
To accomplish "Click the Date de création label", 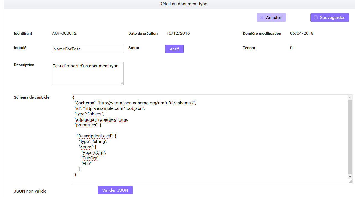I will click(x=143, y=33).
